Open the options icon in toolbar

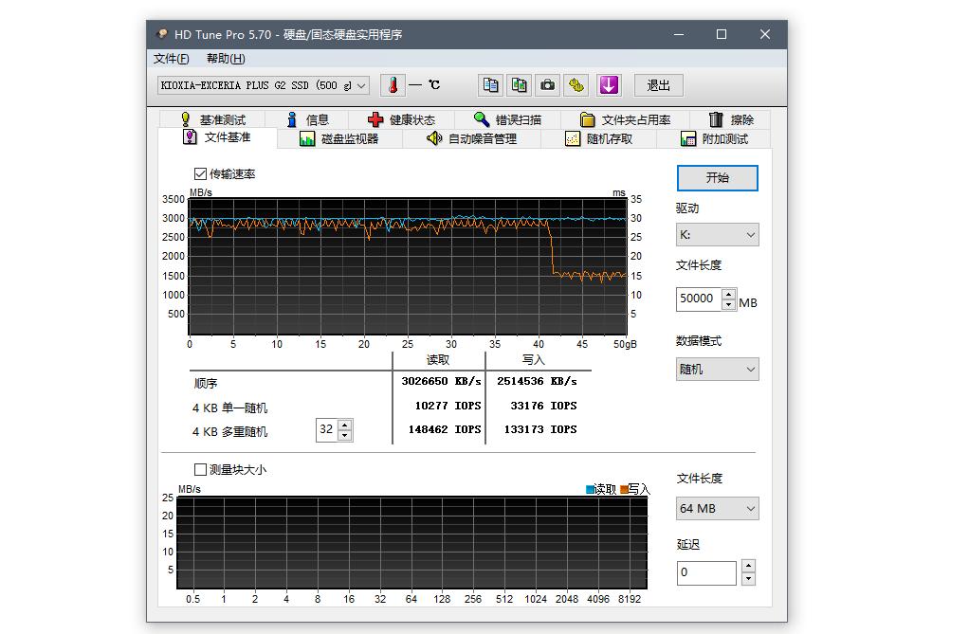coord(576,85)
